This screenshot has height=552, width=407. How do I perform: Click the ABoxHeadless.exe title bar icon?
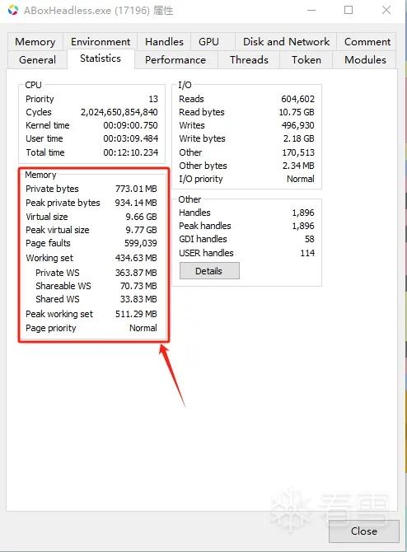pyautogui.click(x=13, y=10)
